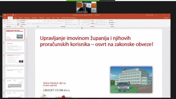Open the Change Case dropdown
176x99 pixels.
[42, 24]
